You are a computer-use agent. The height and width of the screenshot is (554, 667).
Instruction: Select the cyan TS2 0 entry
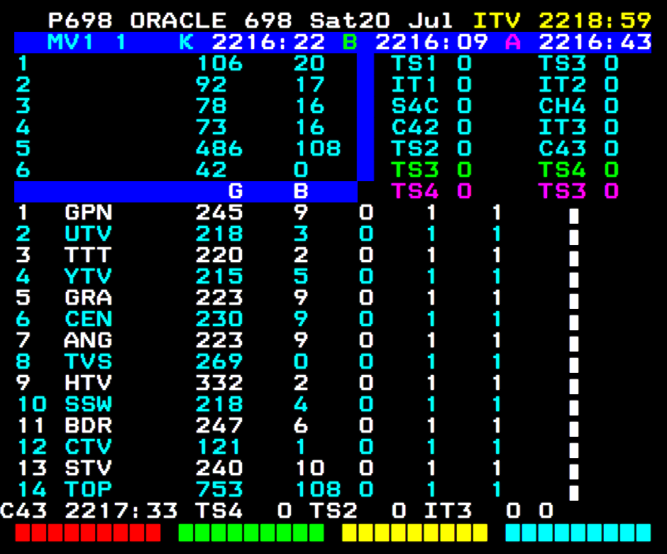431,148
